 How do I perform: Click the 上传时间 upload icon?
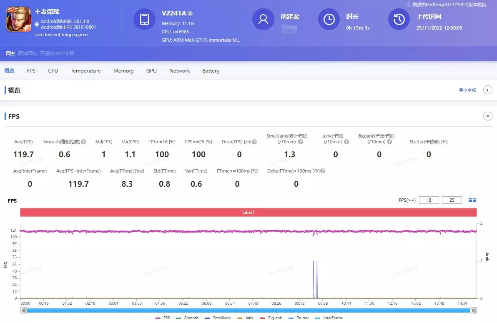pyautogui.click(x=399, y=19)
